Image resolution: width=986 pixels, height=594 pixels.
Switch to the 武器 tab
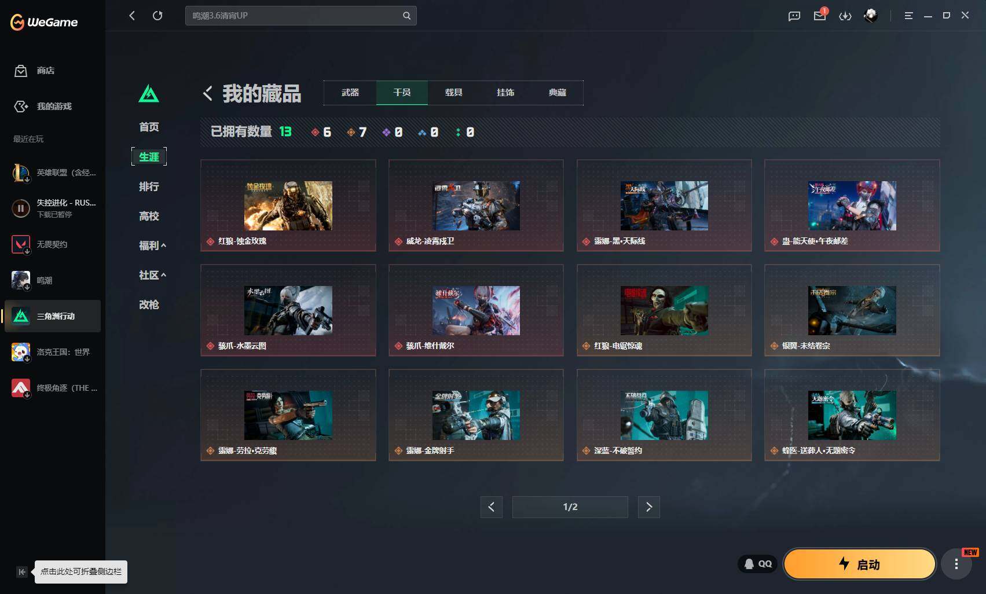[x=350, y=93]
